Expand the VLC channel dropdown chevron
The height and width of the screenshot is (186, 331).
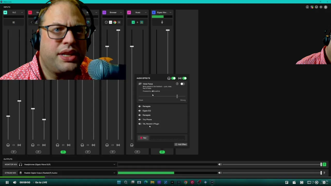22,12
